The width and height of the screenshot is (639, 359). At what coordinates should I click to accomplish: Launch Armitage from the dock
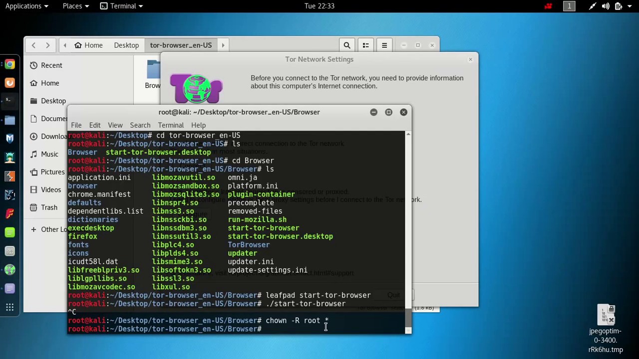9,158
